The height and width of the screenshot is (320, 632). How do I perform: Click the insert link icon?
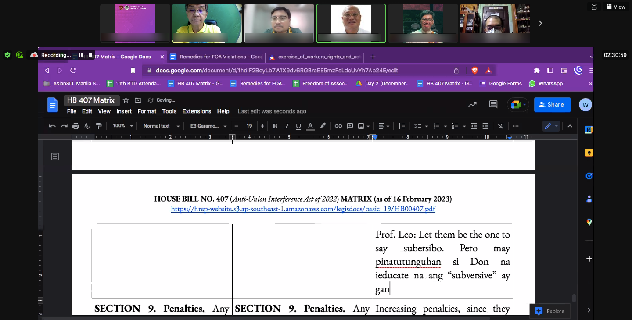coord(338,126)
